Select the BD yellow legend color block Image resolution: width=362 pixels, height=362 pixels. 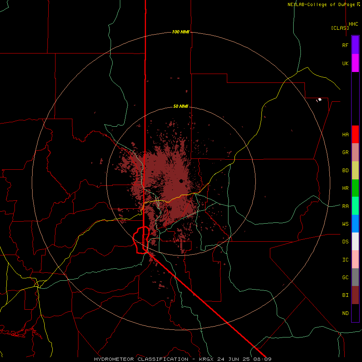(355, 171)
